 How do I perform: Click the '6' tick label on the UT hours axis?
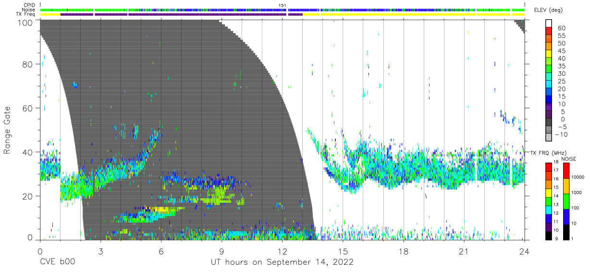tap(161, 251)
